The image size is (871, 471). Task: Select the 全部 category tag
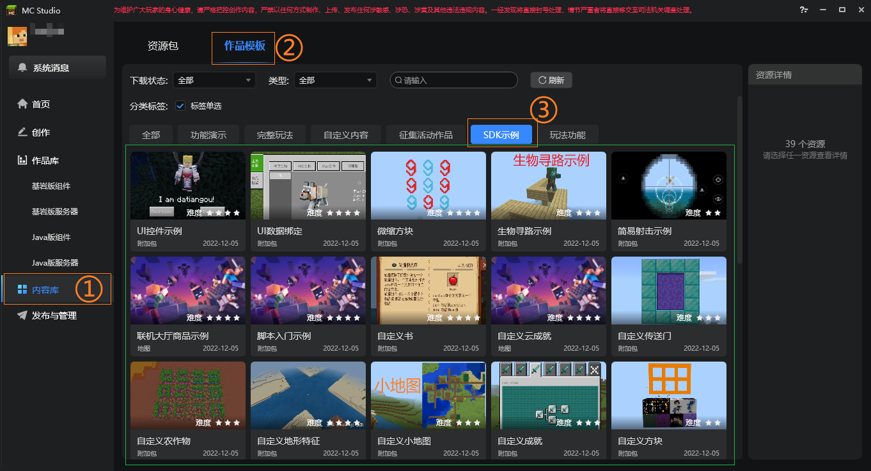(x=151, y=135)
